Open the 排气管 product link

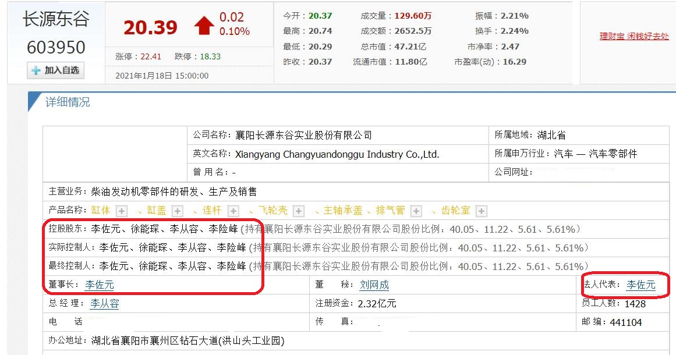click(391, 210)
